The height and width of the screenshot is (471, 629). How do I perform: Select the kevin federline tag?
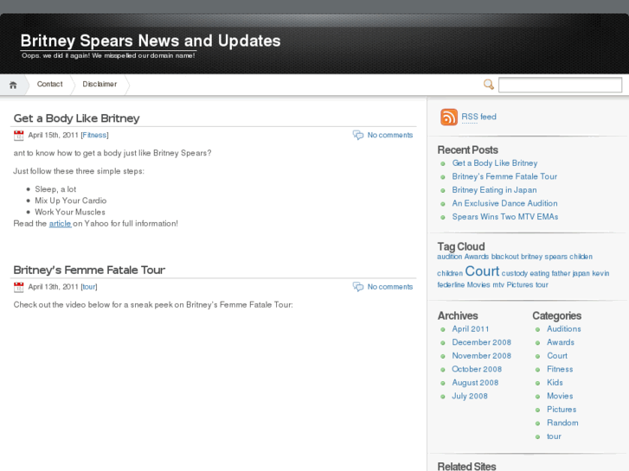coord(600,273)
